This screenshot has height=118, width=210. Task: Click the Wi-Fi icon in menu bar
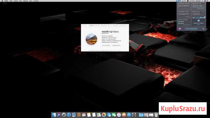[180, 1]
